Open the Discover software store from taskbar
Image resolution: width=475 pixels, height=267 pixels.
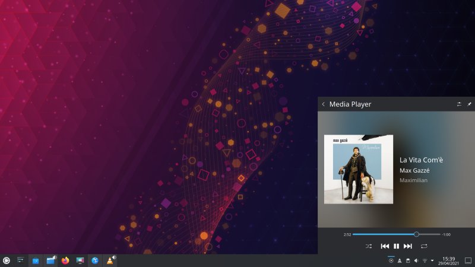pyautogui.click(x=36, y=260)
